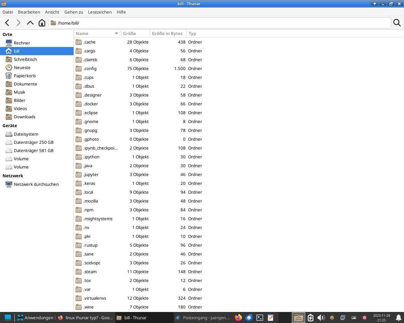Switch to 'linux thunar typ?' Firefox taskbar window
404x323 pixels.
pos(85,318)
